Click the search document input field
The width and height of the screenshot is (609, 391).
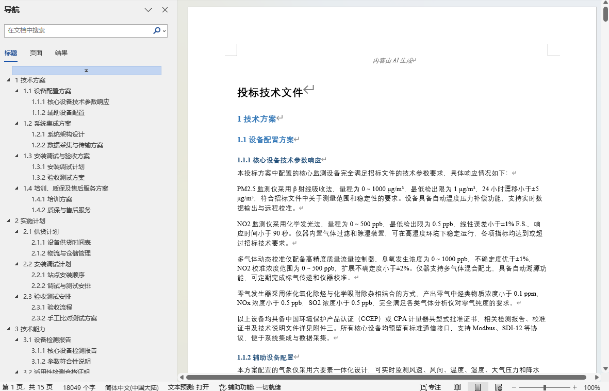(x=78, y=30)
